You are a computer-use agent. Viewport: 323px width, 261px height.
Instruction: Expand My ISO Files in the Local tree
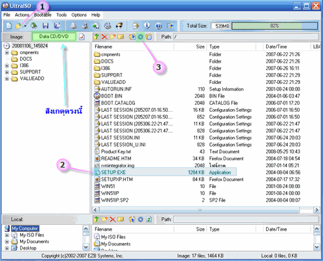coord(7,235)
